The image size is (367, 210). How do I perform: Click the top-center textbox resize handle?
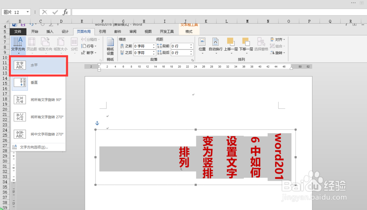(x=196, y=129)
